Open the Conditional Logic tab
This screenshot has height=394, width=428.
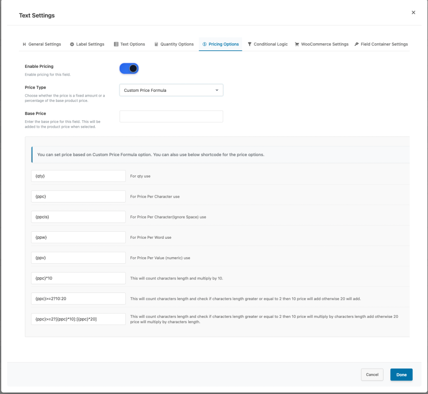click(268, 44)
